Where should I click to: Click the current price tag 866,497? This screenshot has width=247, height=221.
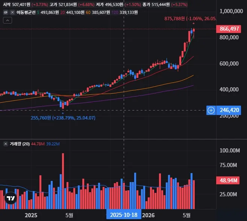tap(229, 29)
